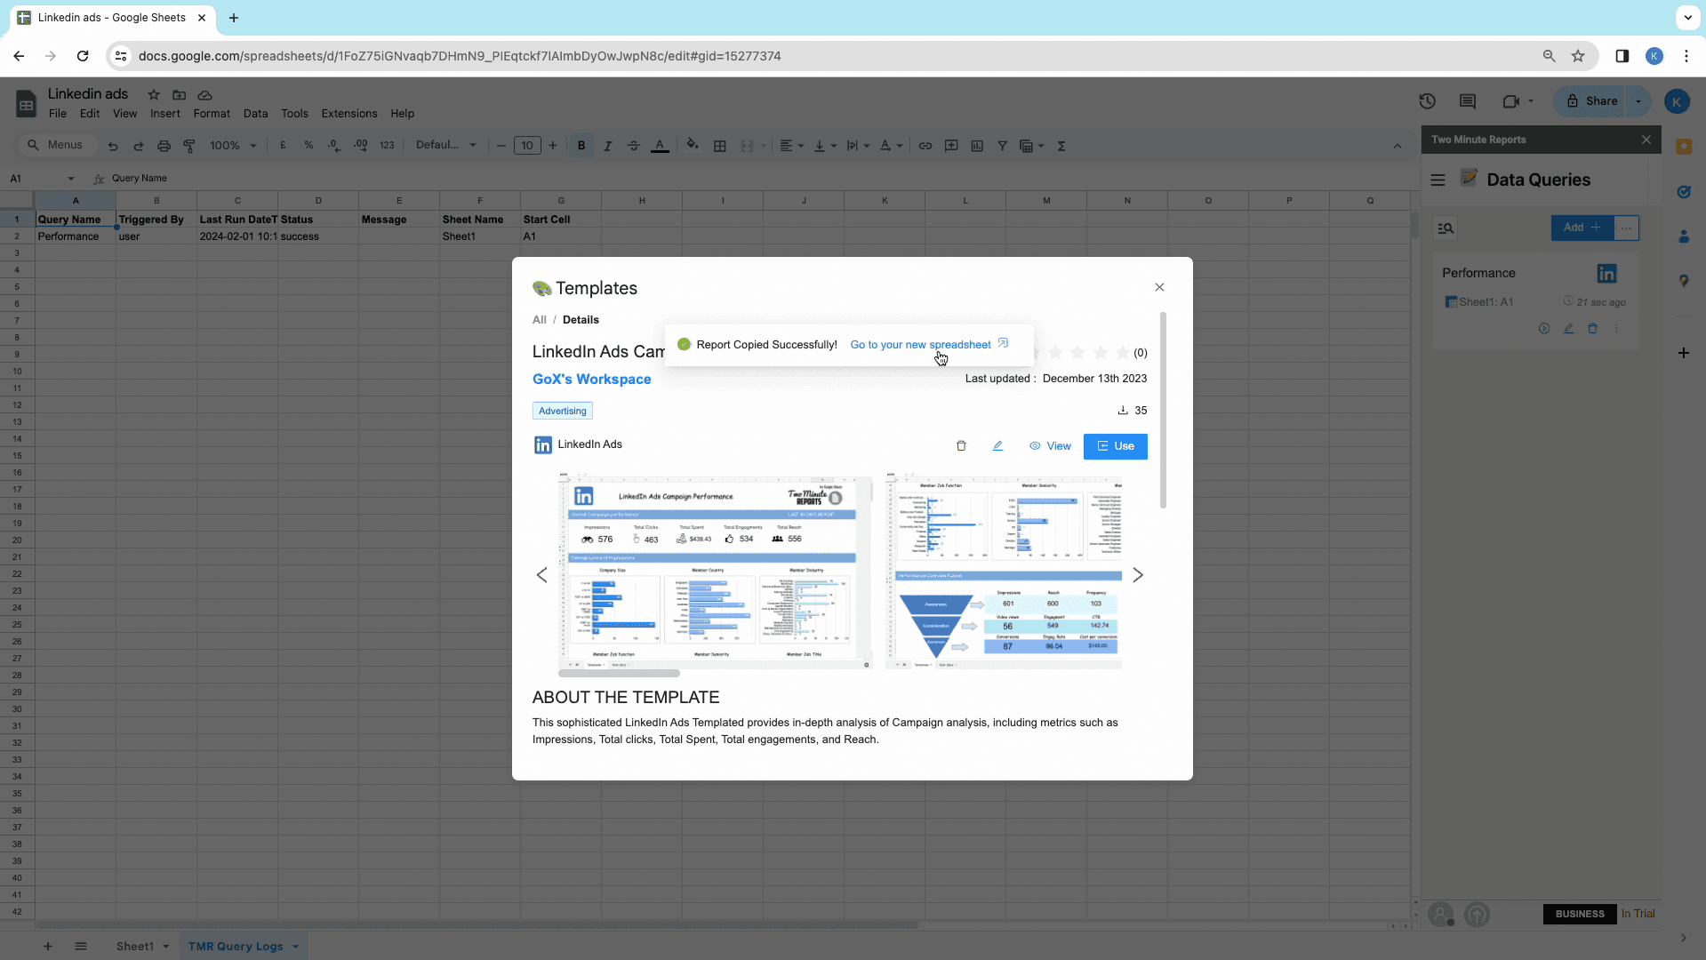Click the functions sigma icon

click(x=1061, y=146)
